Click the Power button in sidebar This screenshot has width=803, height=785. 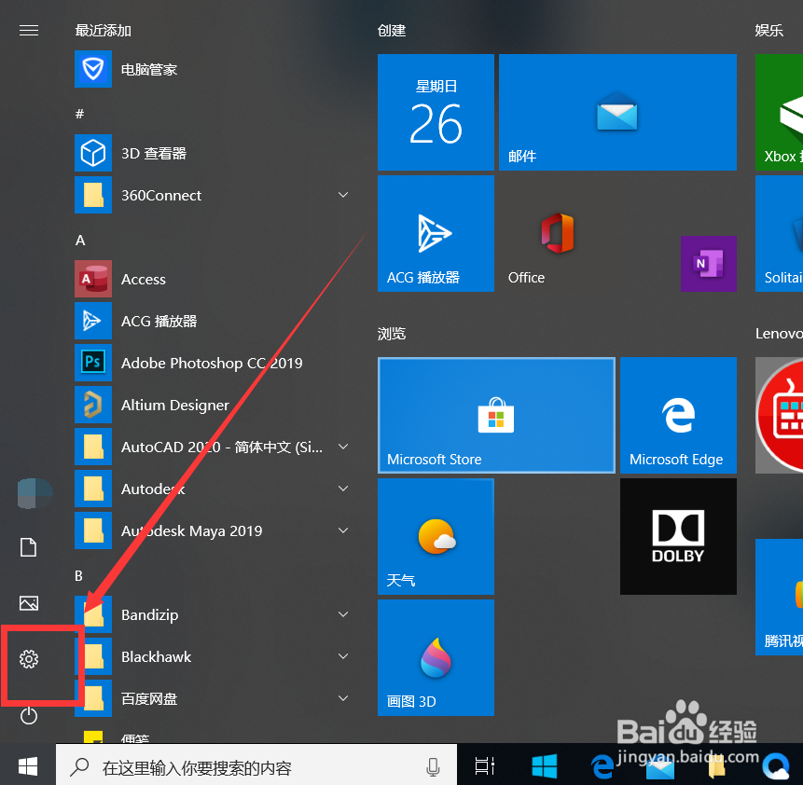[29, 715]
